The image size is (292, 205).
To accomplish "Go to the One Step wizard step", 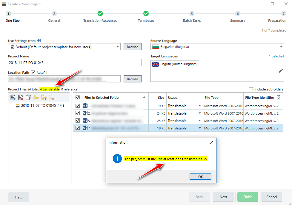I will tap(8, 14).
